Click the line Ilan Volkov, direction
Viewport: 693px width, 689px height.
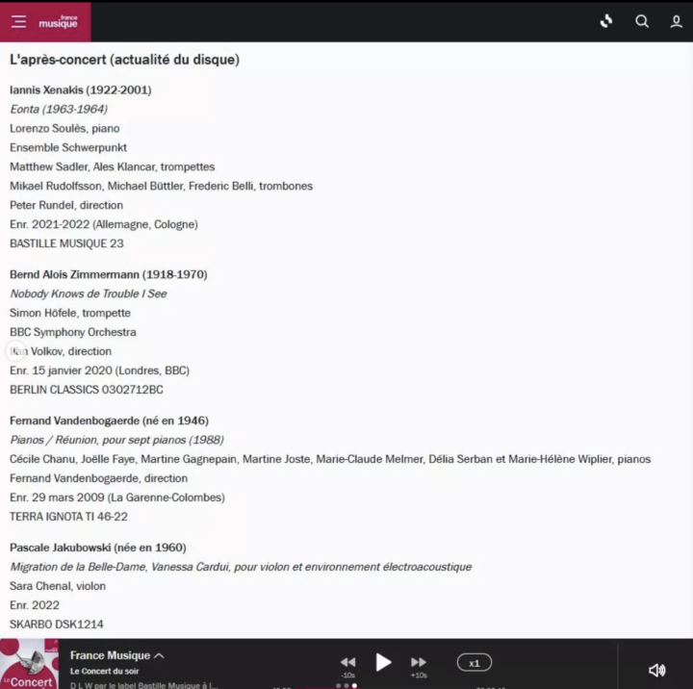point(61,351)
